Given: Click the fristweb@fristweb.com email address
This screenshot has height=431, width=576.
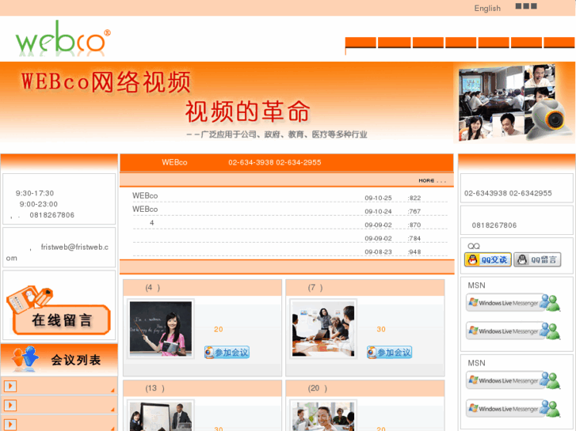Looking at the screenshot, I should 57,252.
